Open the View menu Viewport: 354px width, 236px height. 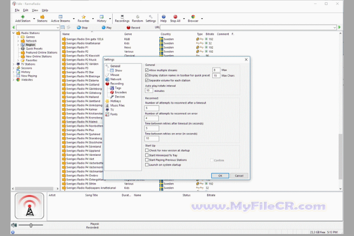(35, 10)
